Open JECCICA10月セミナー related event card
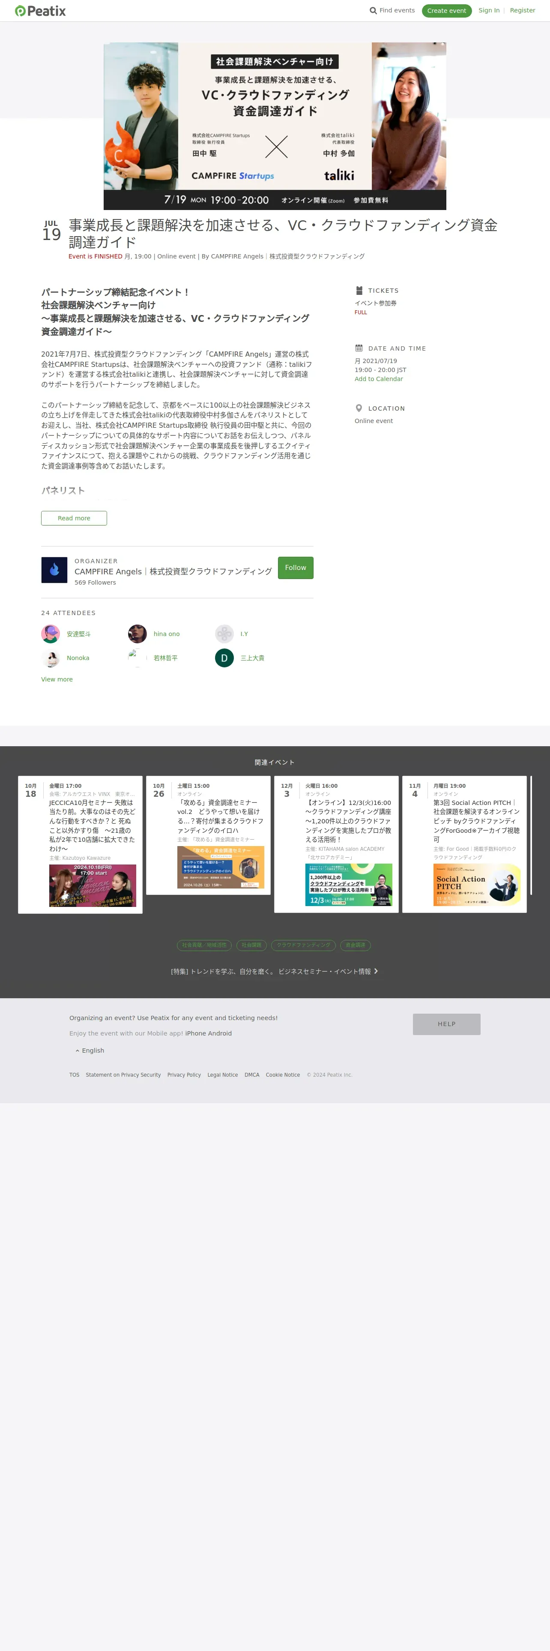This screenshot has height=1651, width=550. (80, 845)
